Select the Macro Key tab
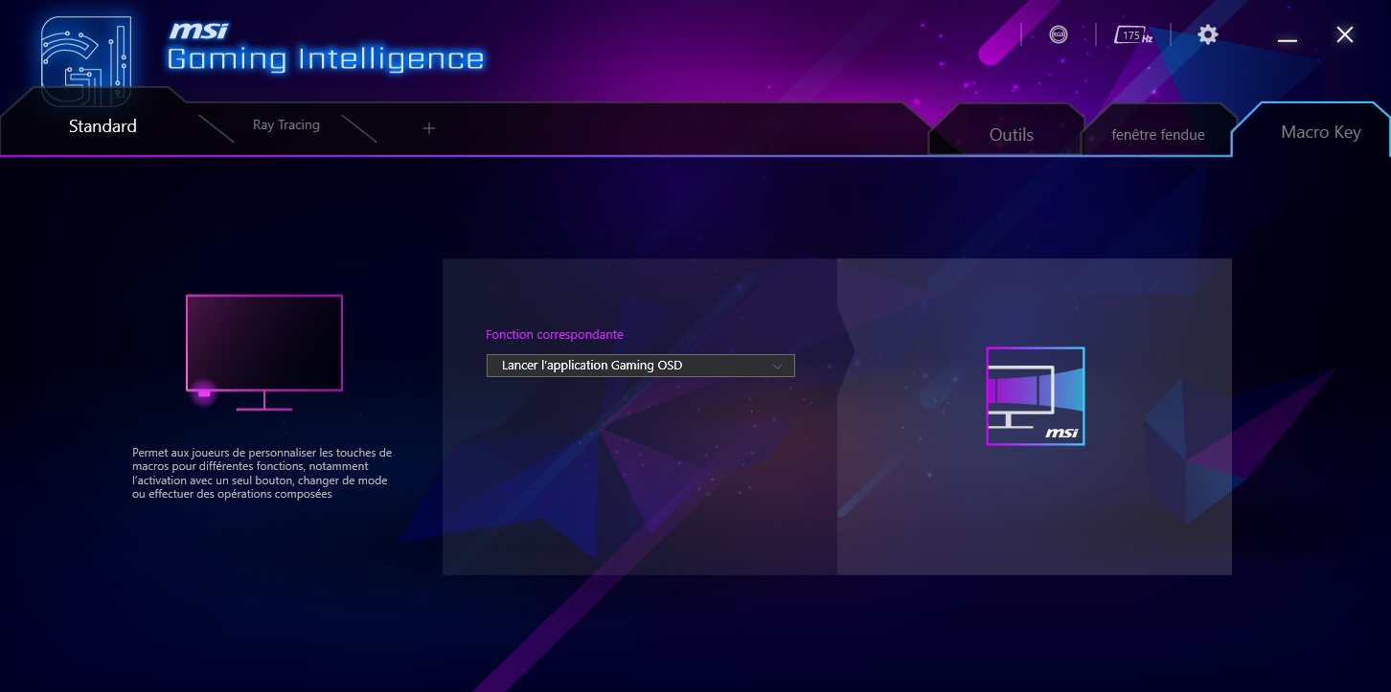 (x=1320, y=132)
